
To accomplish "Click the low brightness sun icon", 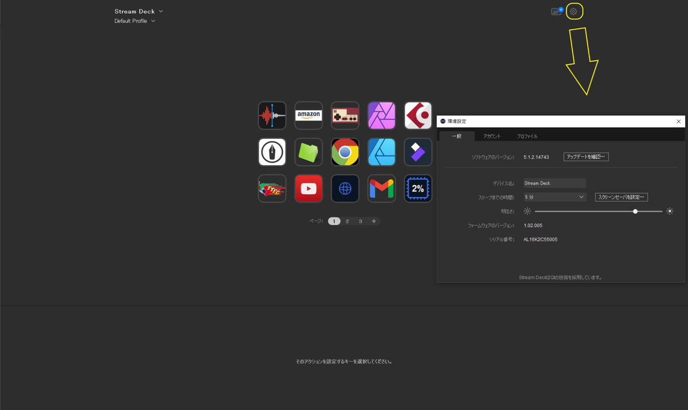I will [527, 211].
